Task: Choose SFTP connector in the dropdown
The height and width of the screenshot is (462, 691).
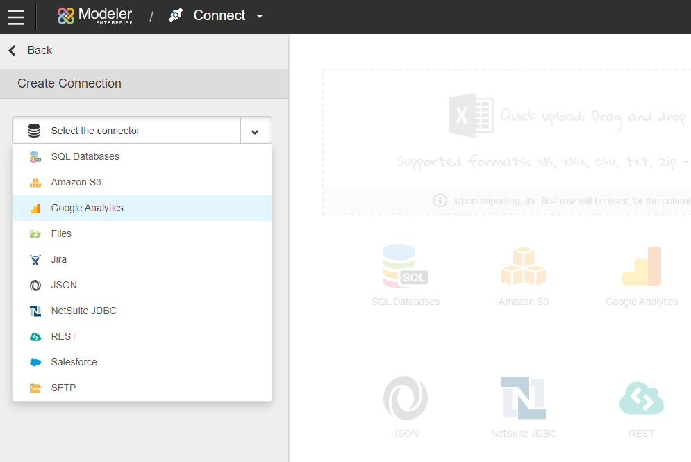Action: click(63, 388)
